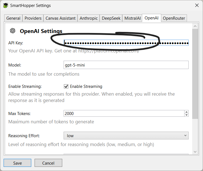Click the 'Max Tokens:' label
Image resolution: width=203 pixels, height=171 pixels.
19,114
